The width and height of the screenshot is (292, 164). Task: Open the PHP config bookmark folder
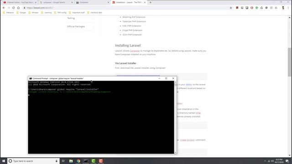pyautogui.click(x=60, y=13)
